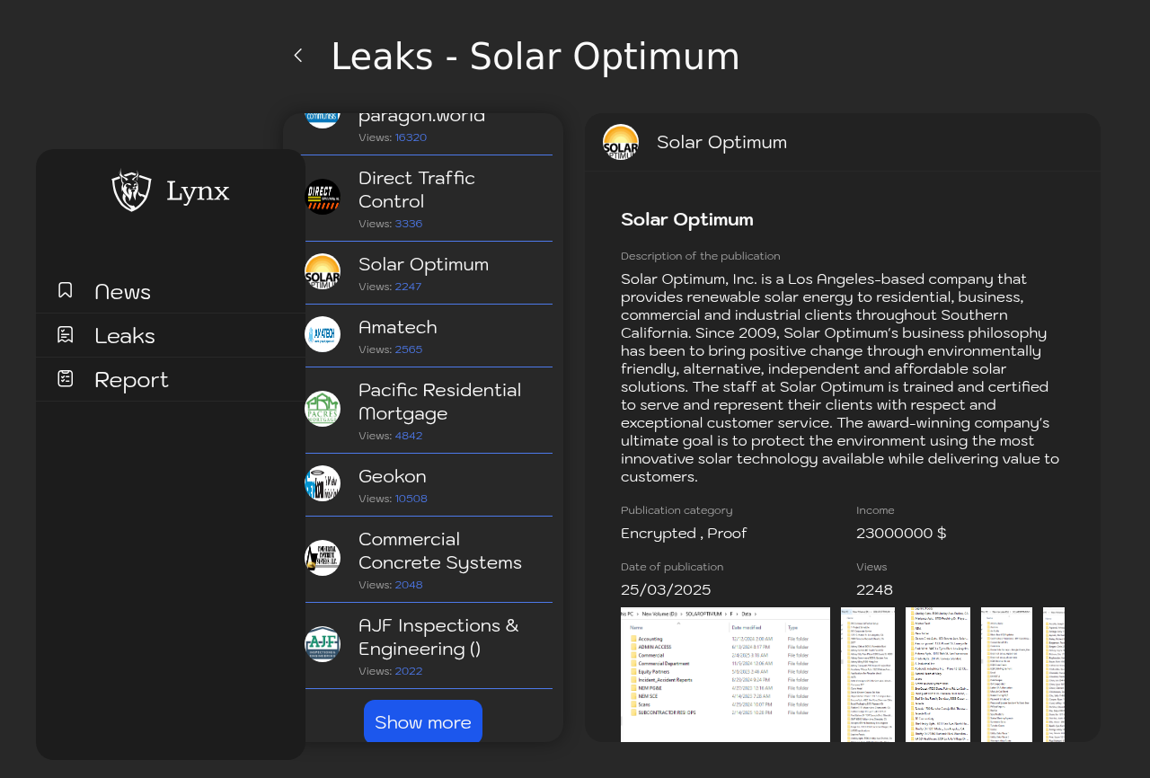This screenshot has width=1150, height=778.
Task: Click the Leaks document icon
Action: pyautogui.click(x=65, y=334)
